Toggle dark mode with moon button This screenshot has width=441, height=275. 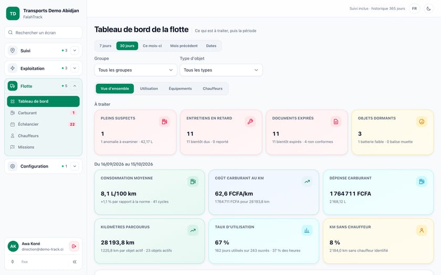point(428,9)
